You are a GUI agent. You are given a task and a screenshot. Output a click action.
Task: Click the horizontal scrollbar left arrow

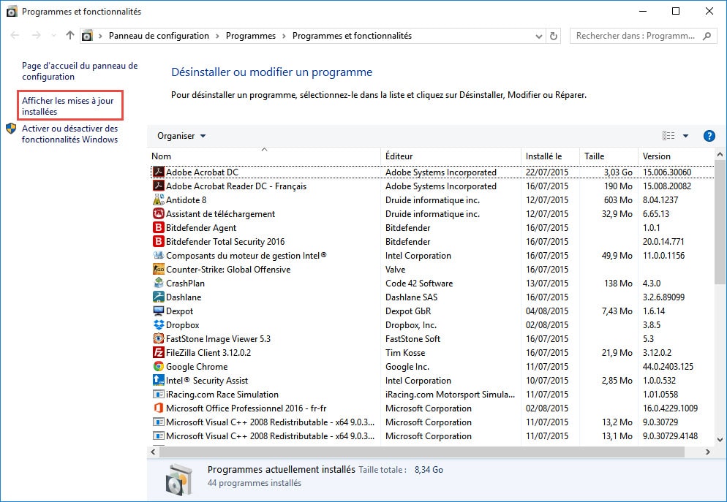tap(154, 452)
